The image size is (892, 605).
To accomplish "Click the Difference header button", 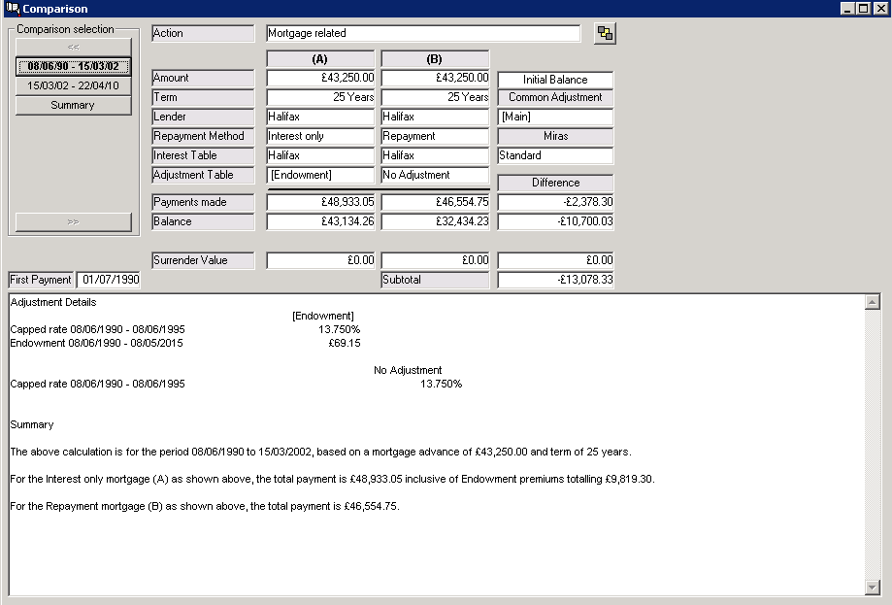I will click(x=555, y=183).
